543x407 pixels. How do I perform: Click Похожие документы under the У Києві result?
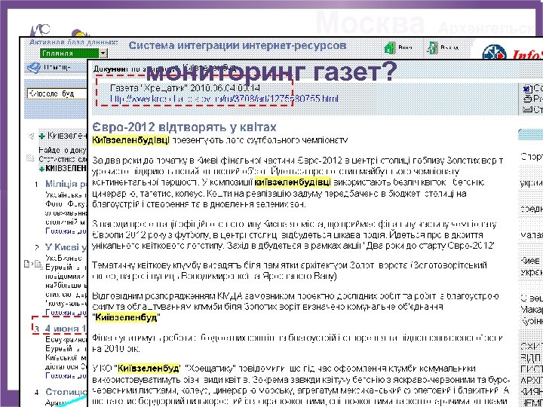[x=66, y=312]
